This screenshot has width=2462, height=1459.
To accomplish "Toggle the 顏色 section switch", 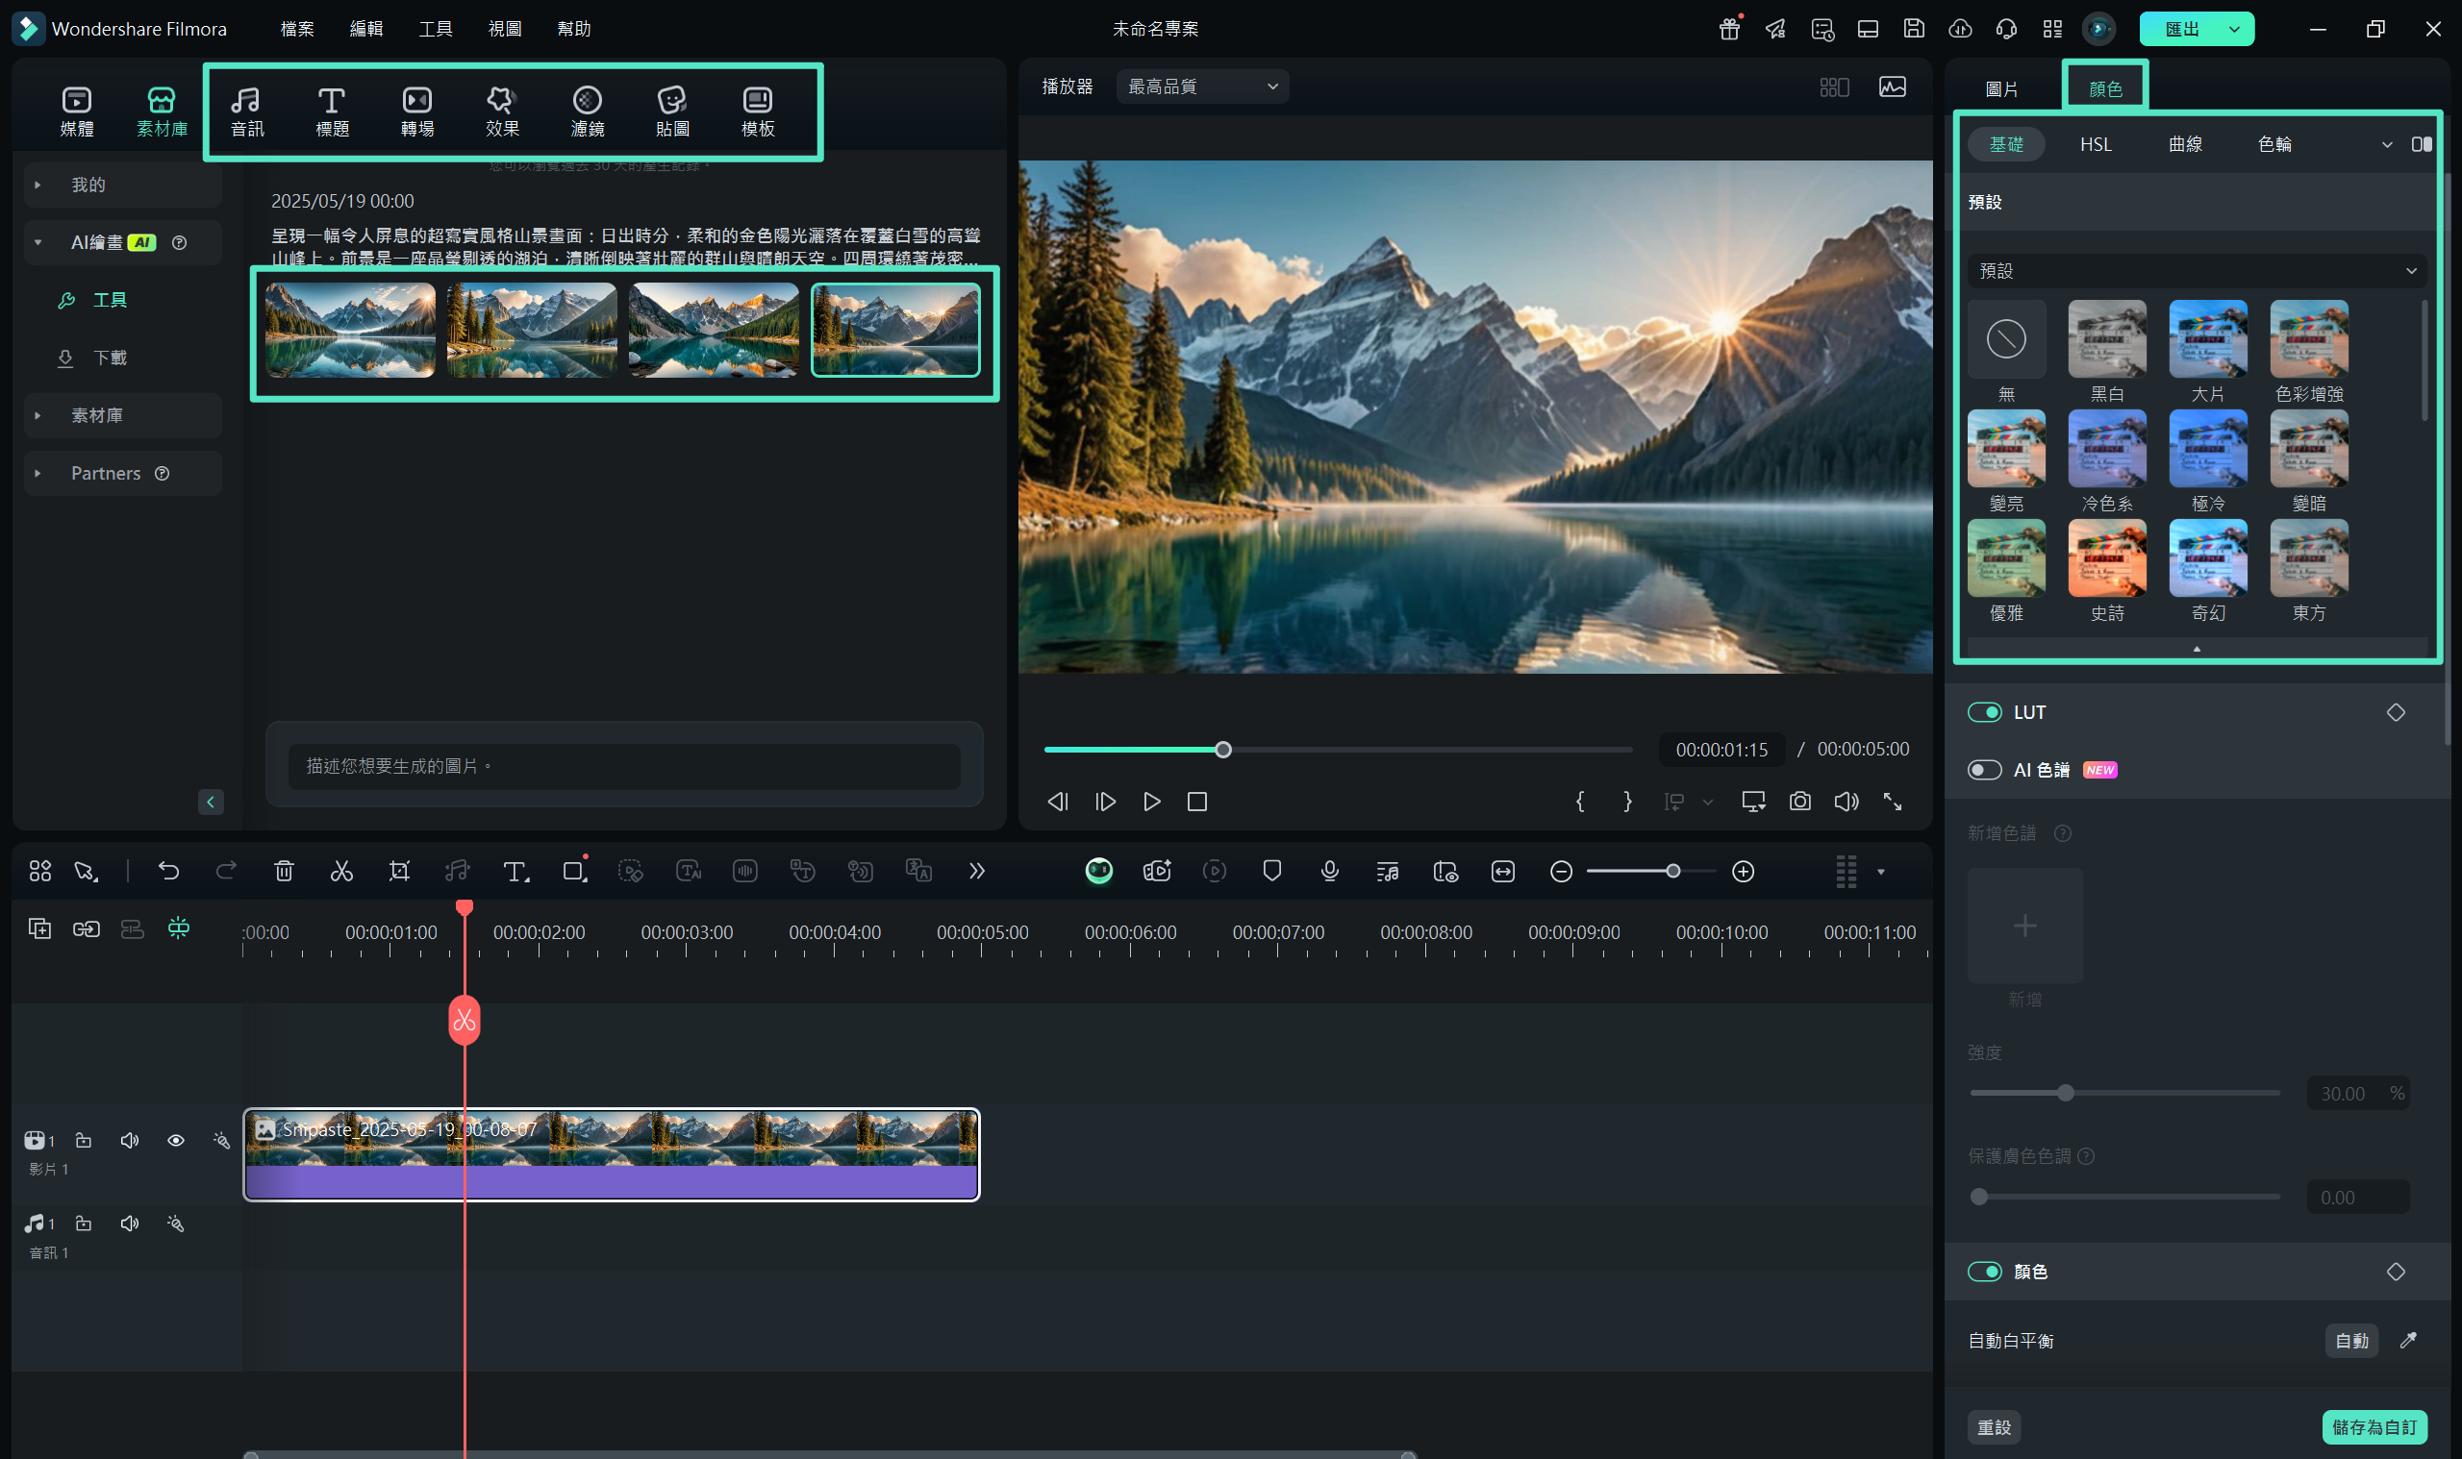I will (x=1984, y=1271).
